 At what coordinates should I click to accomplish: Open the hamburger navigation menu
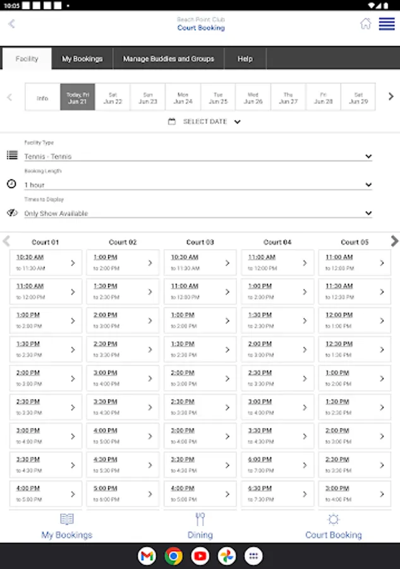click(386, 23)
